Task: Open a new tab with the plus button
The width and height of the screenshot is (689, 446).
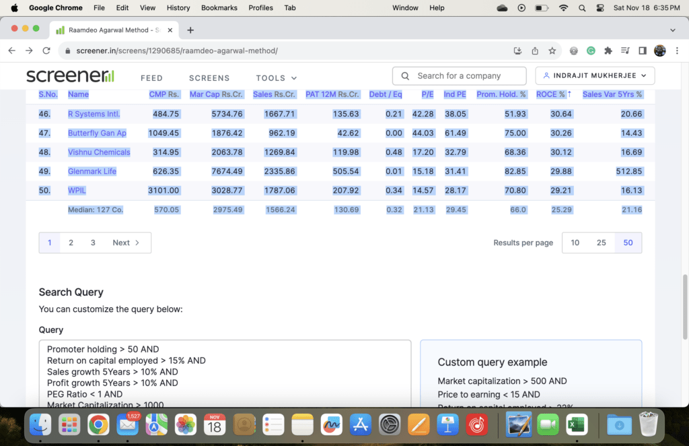Action: 190,30
